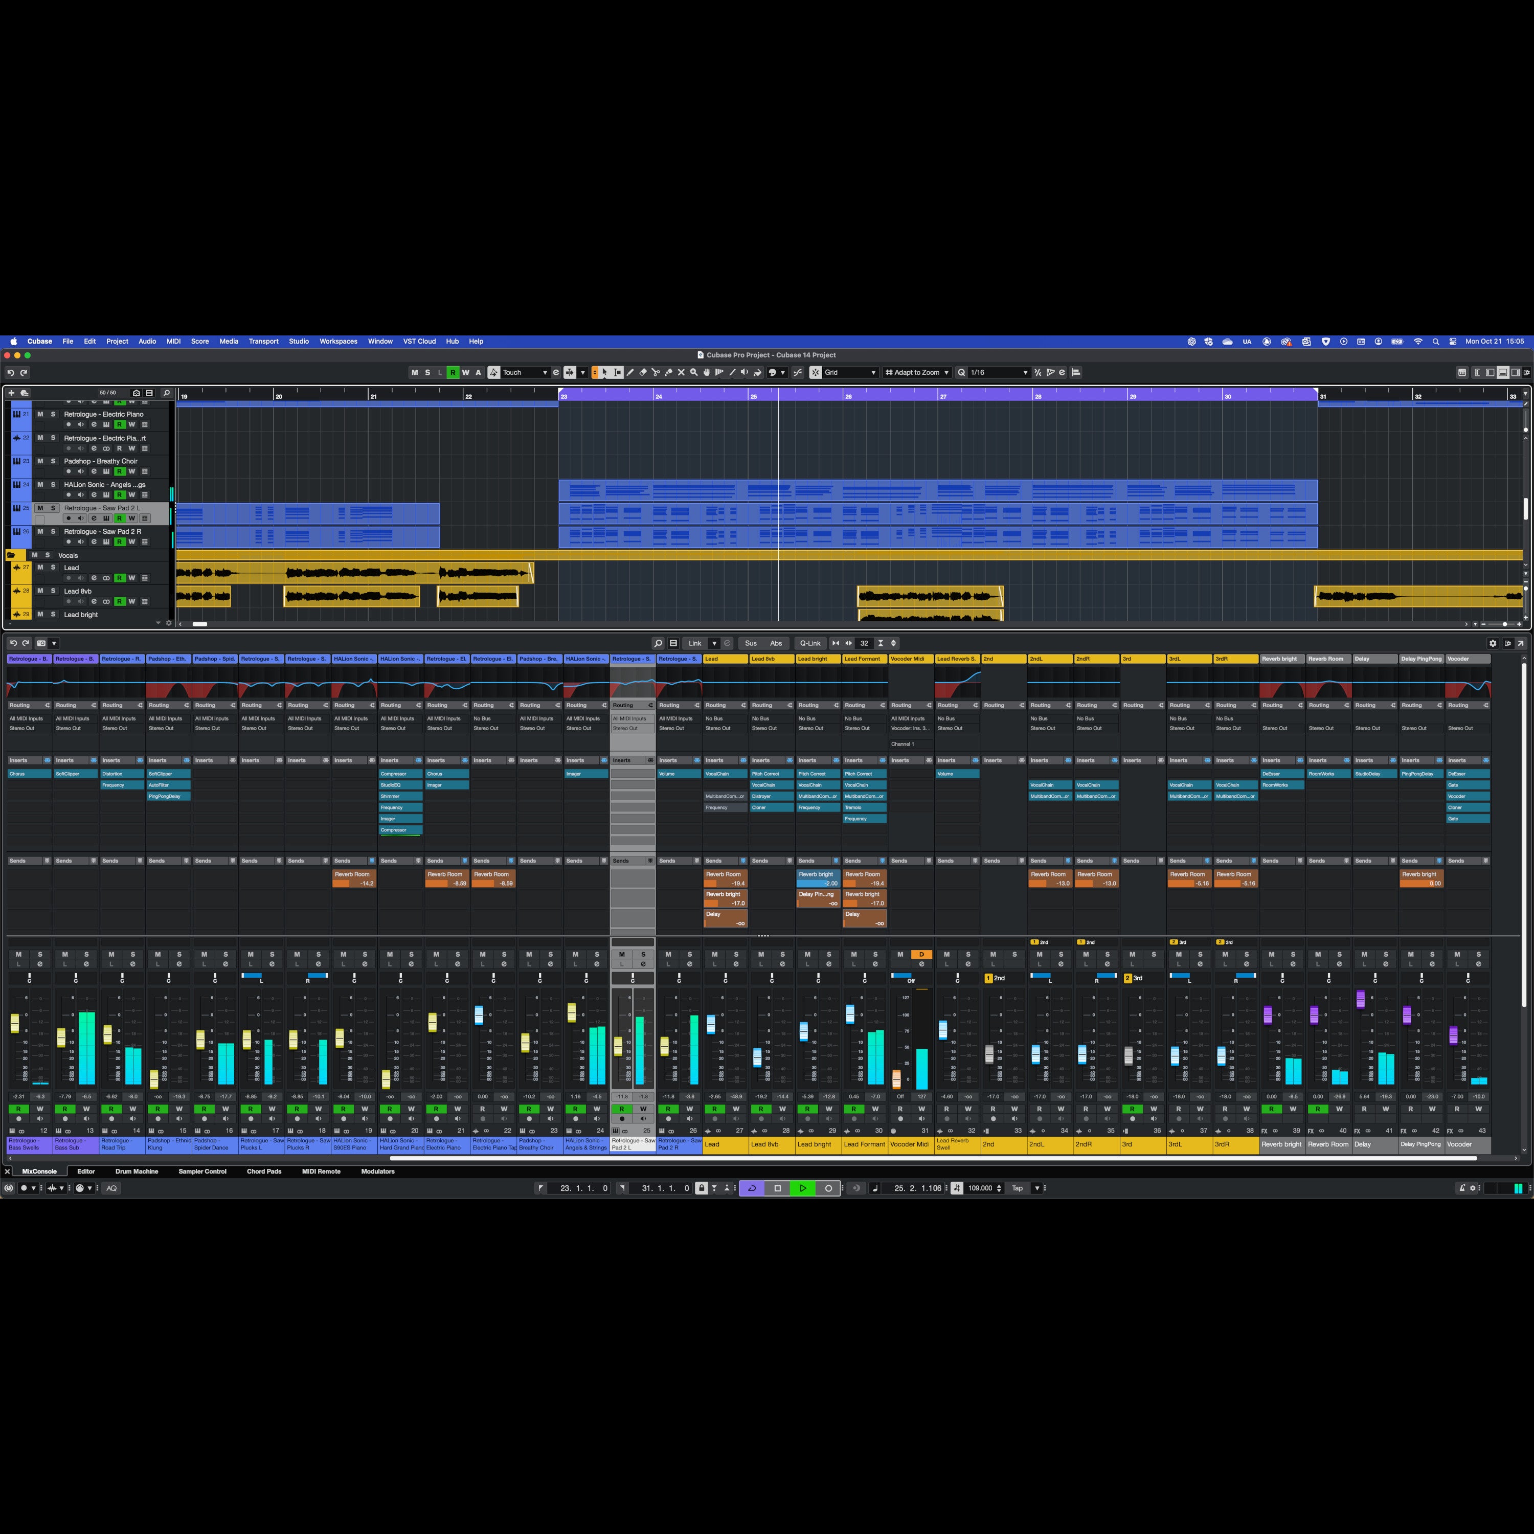Toggle global Read automation R in toolbar

(453, 372)
